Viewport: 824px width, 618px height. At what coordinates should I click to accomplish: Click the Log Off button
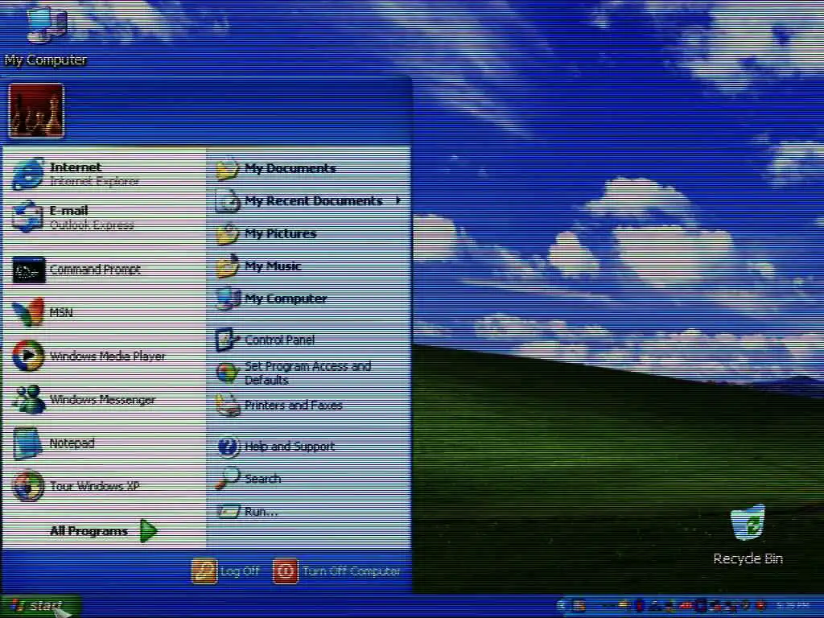[x=226, y=571]
